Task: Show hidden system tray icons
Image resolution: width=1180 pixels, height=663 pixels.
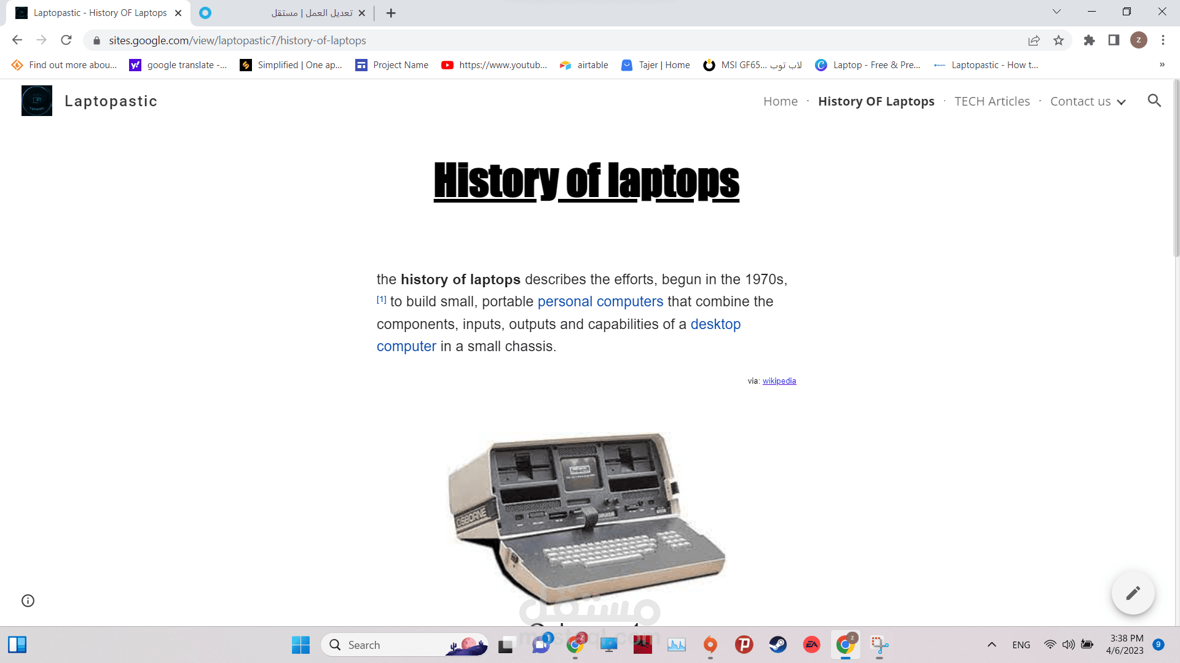Action: tap(991, 645)
